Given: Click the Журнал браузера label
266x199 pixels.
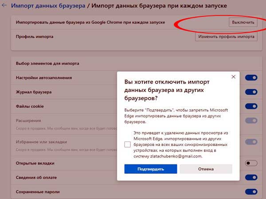Looking at the screenshot, I should coord(34,92).
